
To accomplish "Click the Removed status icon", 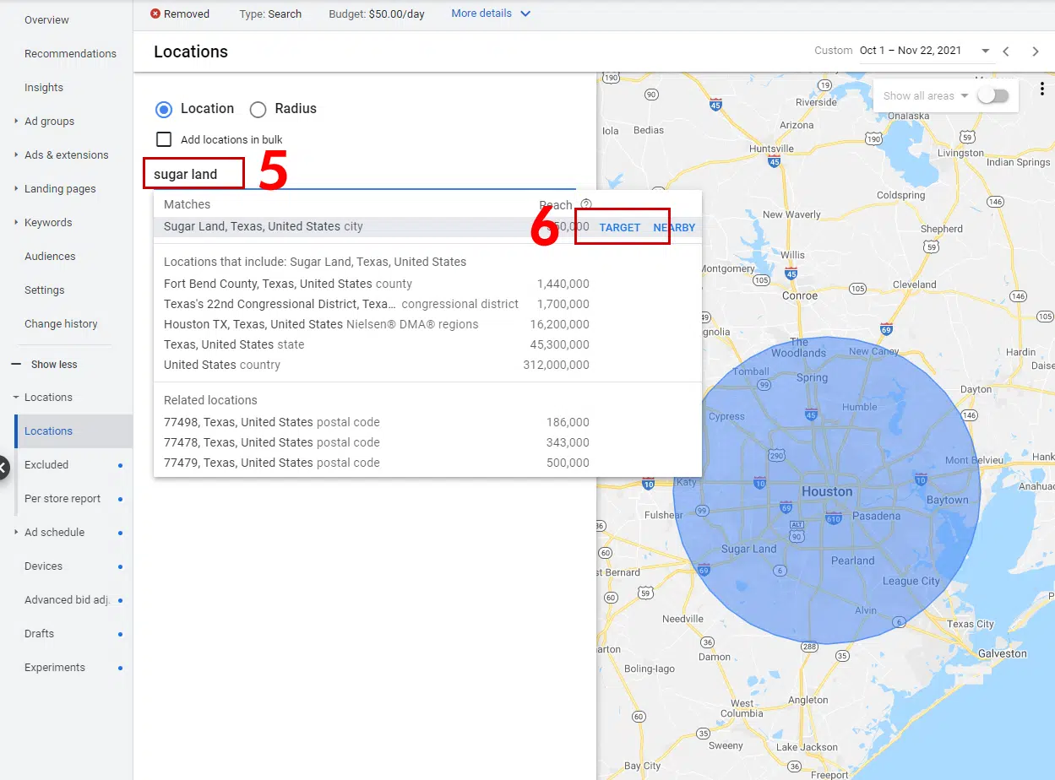I will coord(155,14).
